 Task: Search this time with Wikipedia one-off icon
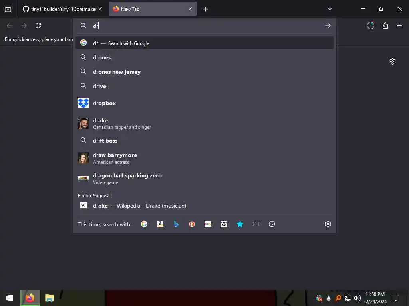pyautogui.click(x=224, y=224)
